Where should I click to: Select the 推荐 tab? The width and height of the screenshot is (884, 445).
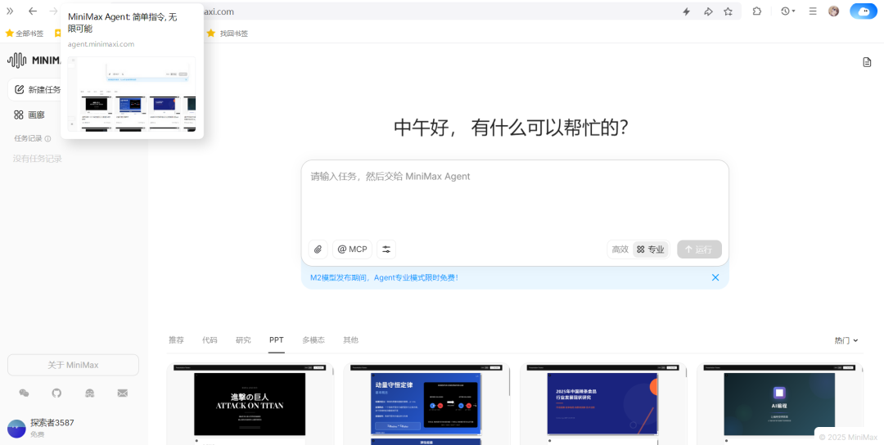pos(176,339)
